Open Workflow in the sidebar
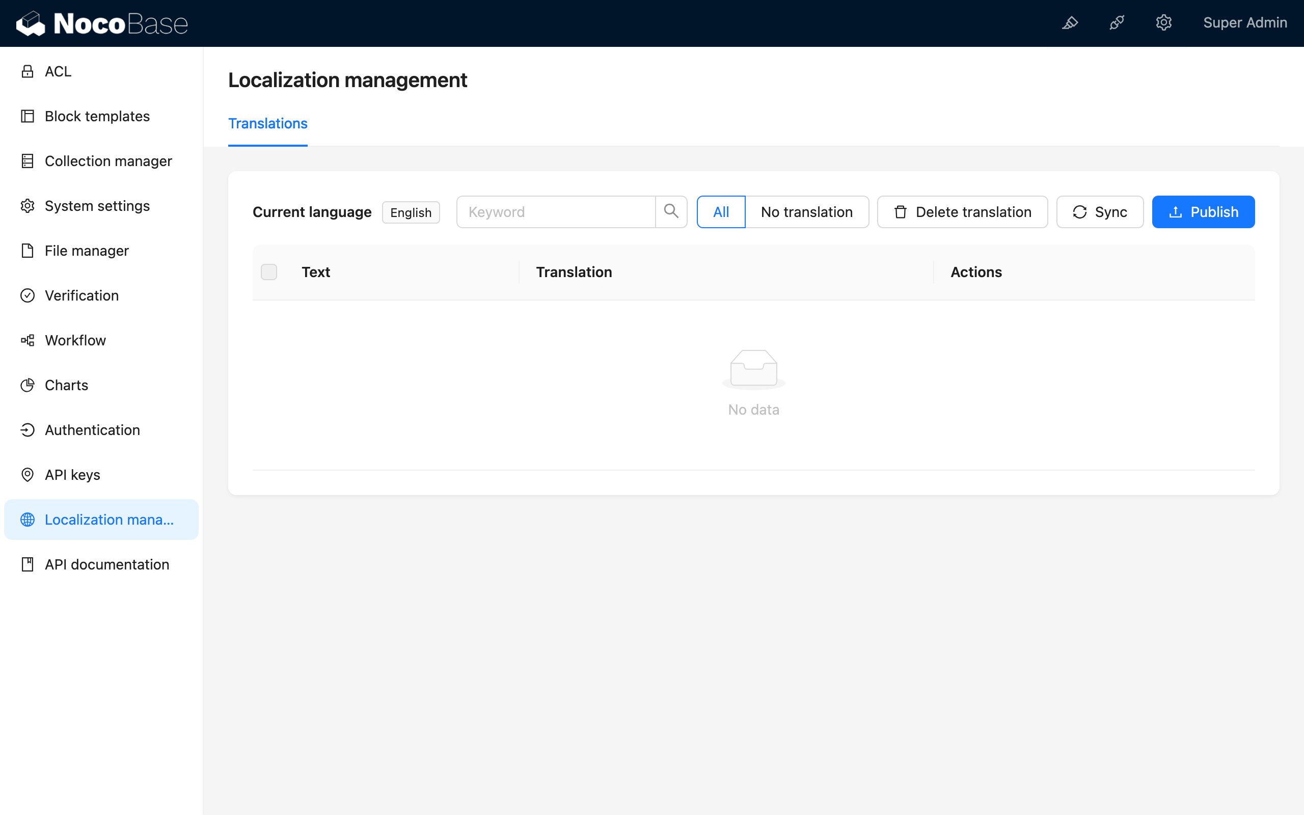Screen dimensions: 1304x815 75,340
